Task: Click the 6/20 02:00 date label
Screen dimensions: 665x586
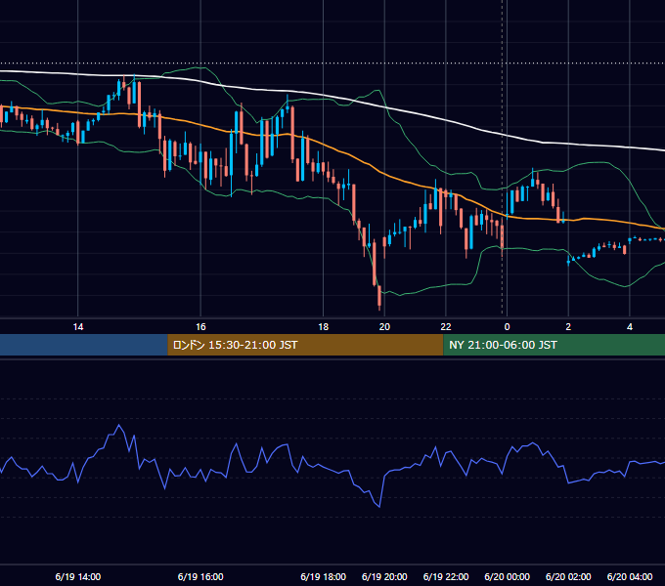Action: [568, 576]
